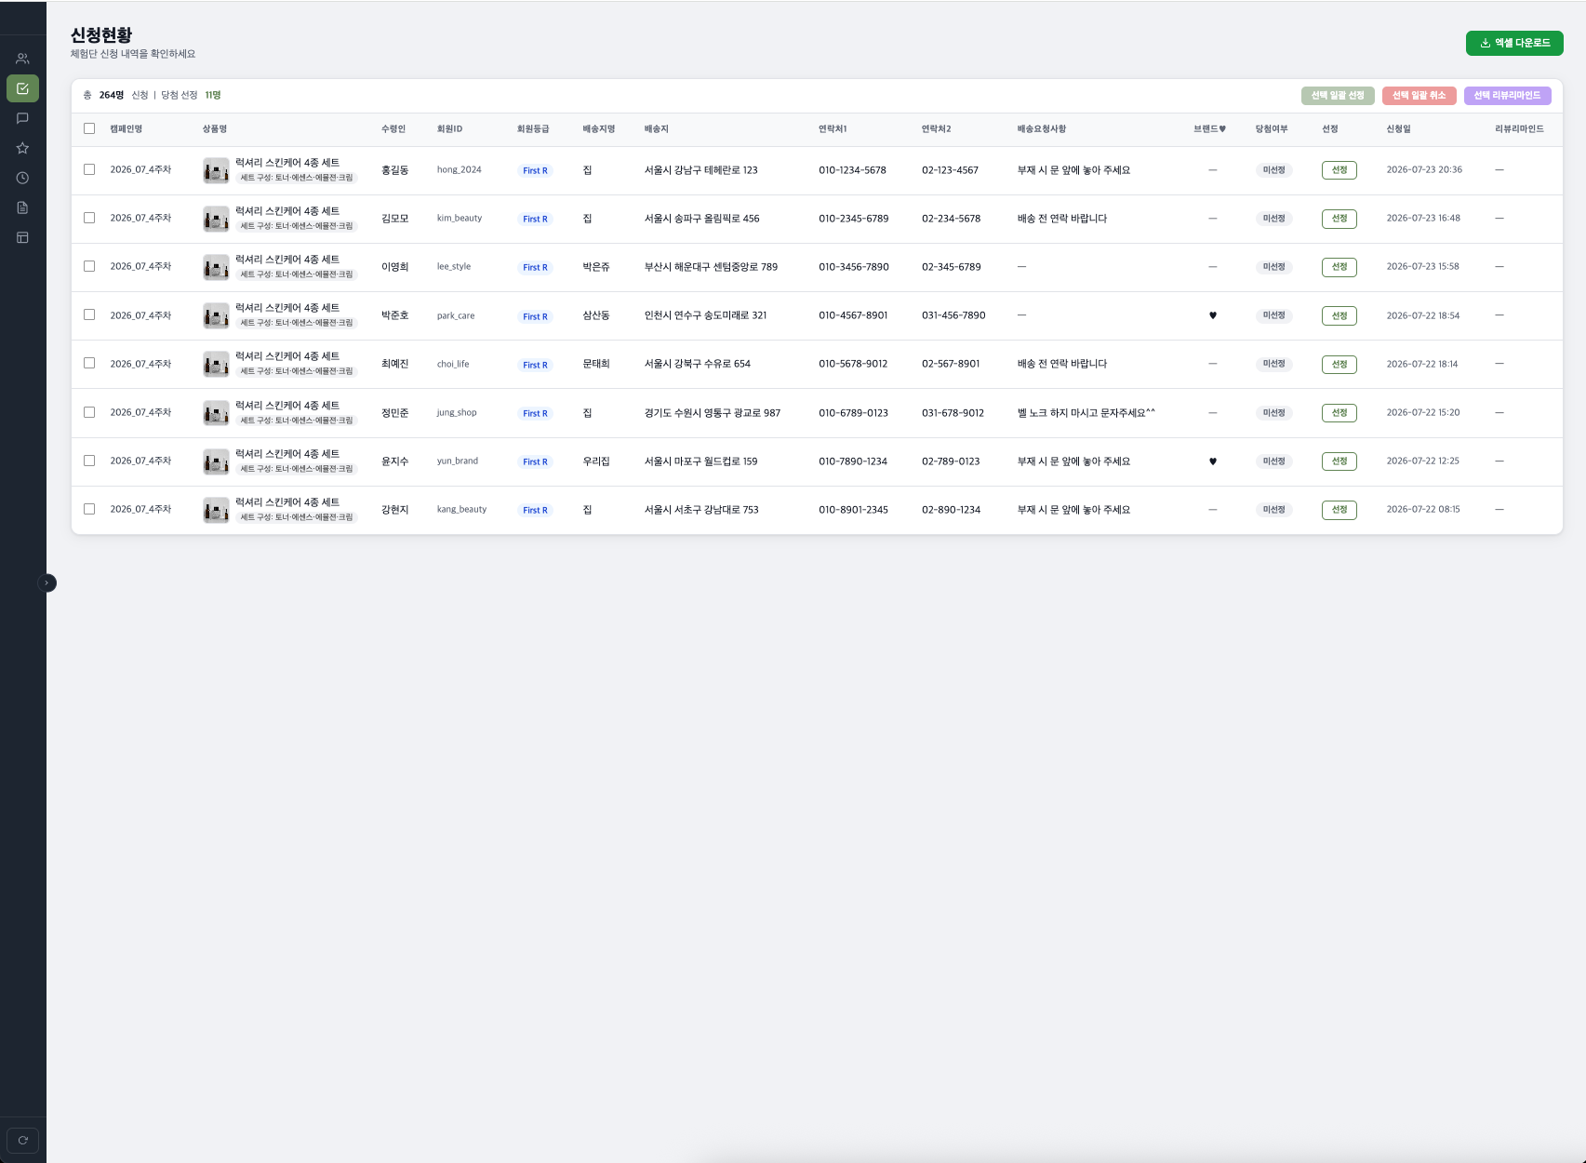Image resolution: width=1586 pixels, height=1163 pixels.
Task: Toggle the select-all header checkbox
Action: 89,128
